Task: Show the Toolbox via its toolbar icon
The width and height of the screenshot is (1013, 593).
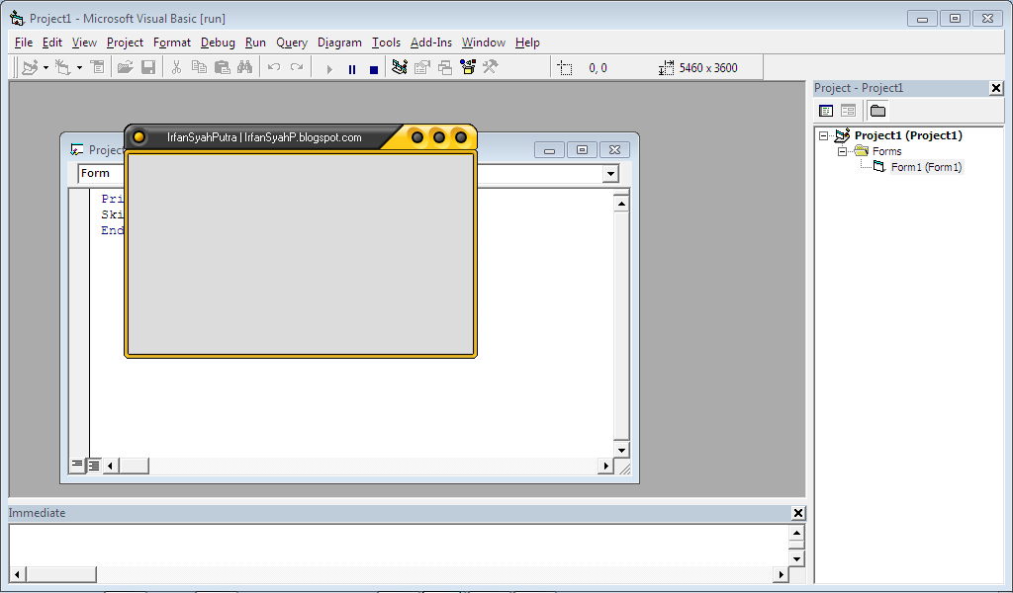Action: pos(490,66)
